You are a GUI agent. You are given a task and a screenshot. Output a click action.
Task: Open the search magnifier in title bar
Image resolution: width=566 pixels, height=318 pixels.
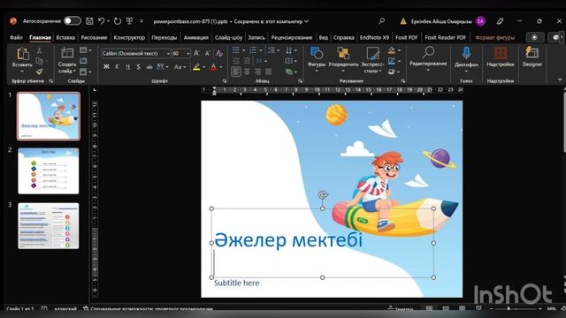pos(381,21)
